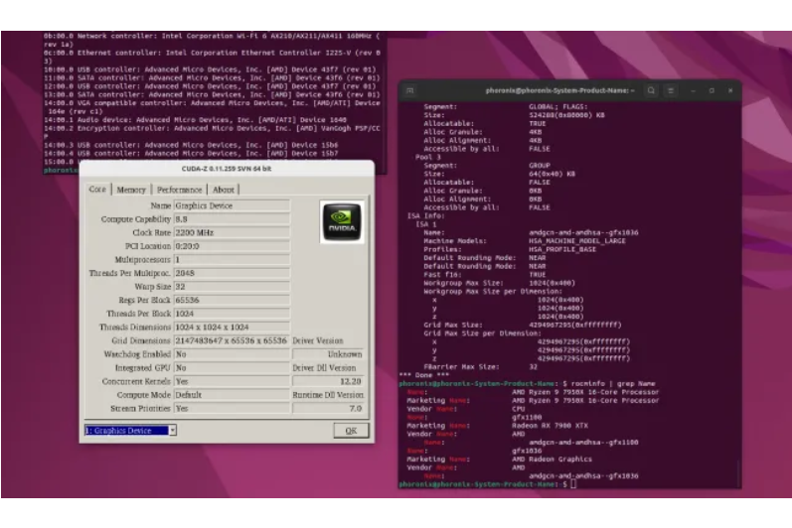Click the HSA_PROFILE_BASE text
The width and height of the screenshot is (792, 528).
pos(562,250)
